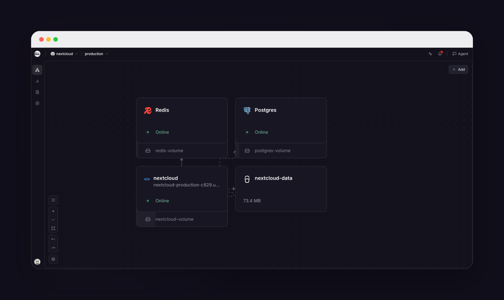Click the nextcloud-data title text
Screen dimensions: 504x300
pyautogui.click(x=273, y=178)
